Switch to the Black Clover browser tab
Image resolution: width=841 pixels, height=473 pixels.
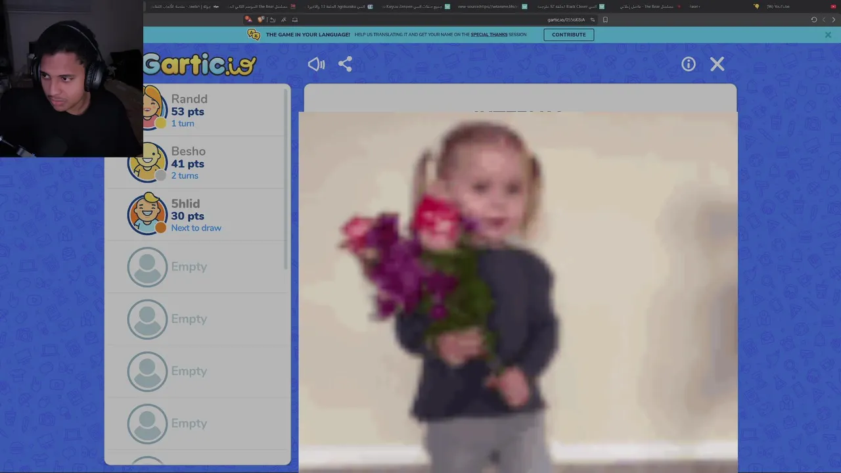(x=569, y=7)
